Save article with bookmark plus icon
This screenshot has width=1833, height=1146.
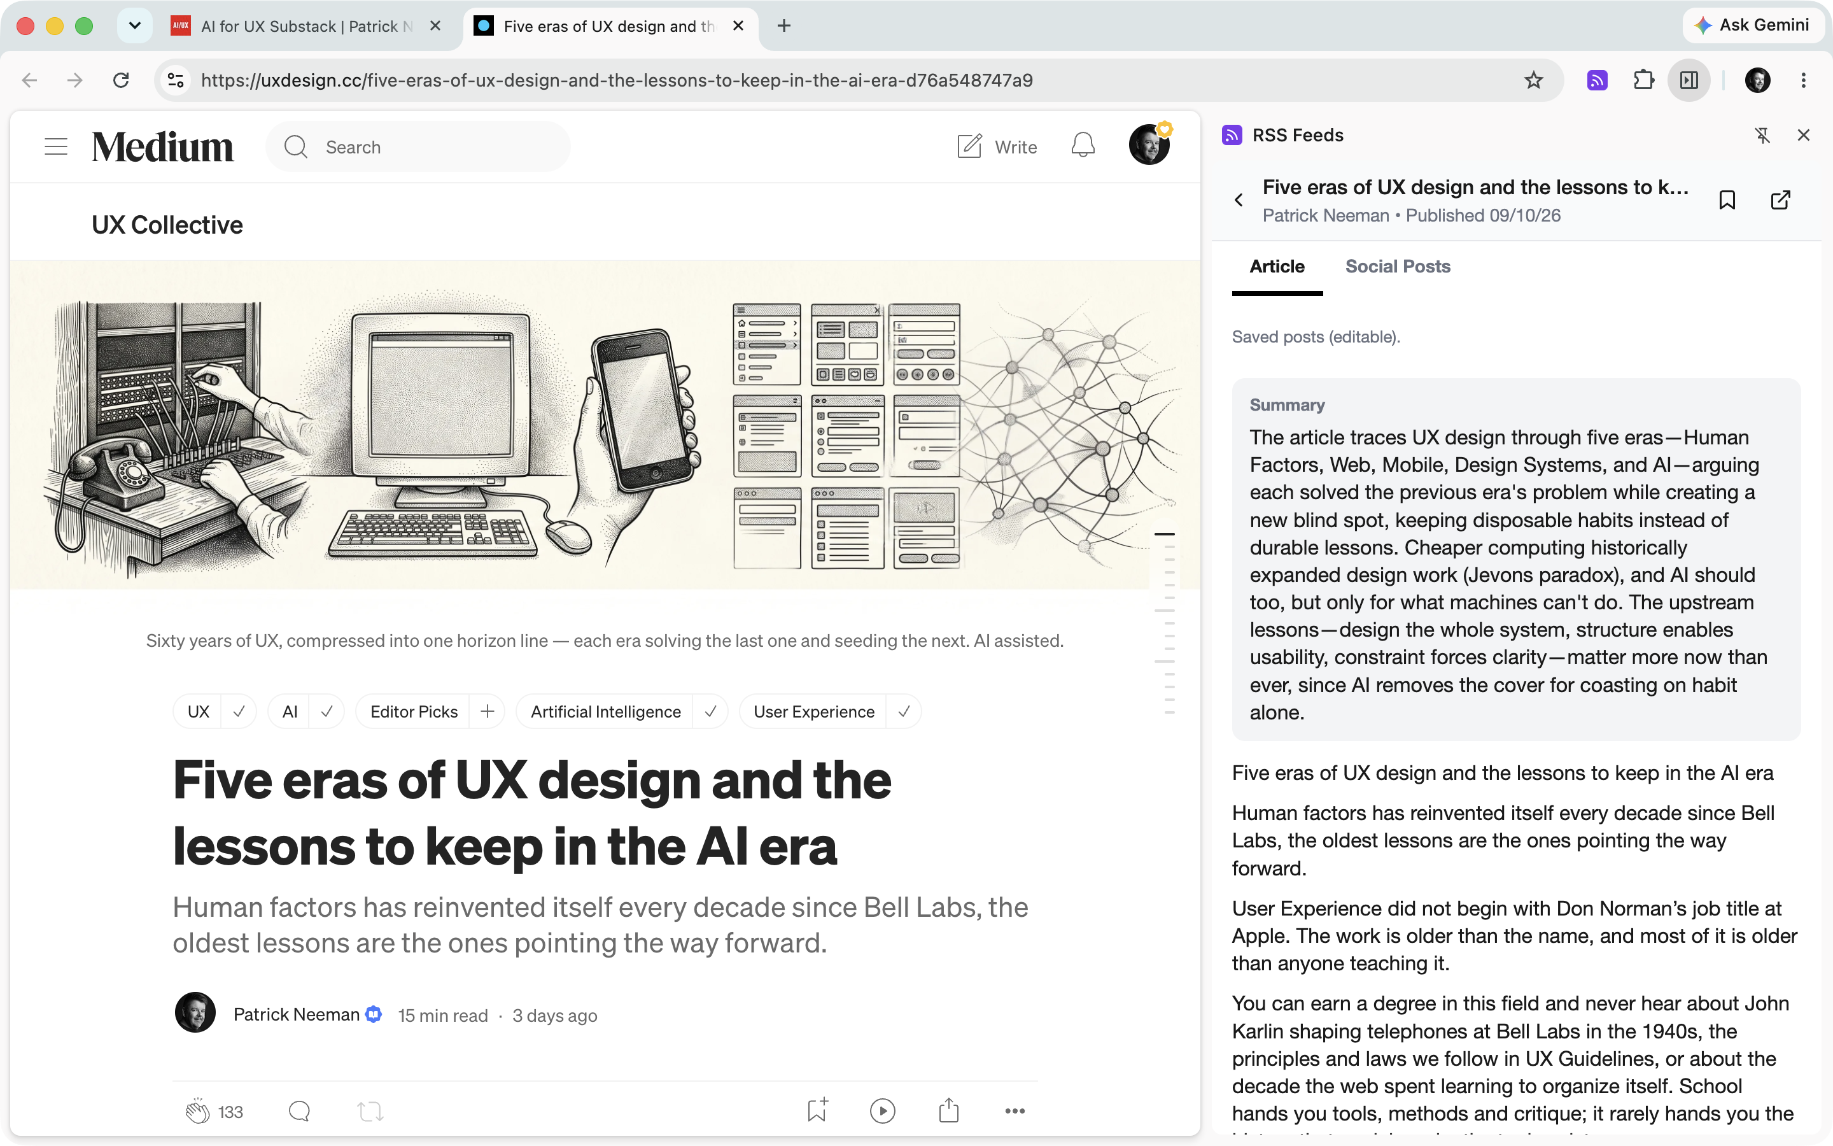[x=817, y=1110]
